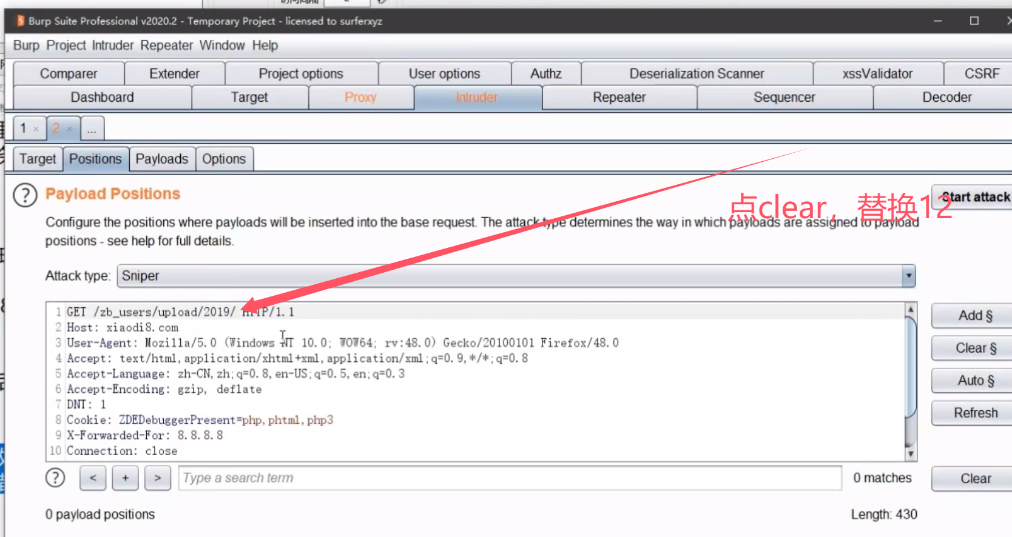The width and height of the screenshot is (1012, 537).
Task: Go to previous search match arrow
Action: pyautogui.click(x=93, y=478)
